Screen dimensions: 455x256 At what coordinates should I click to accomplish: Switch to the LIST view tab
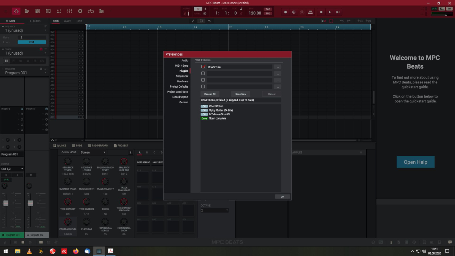(79, 21)
